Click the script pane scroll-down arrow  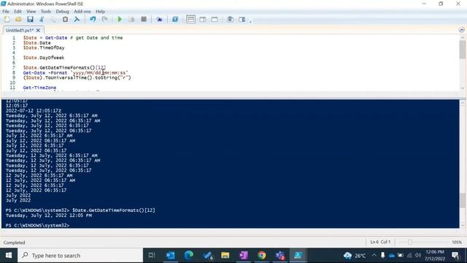(462, 88)
